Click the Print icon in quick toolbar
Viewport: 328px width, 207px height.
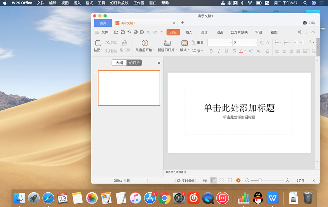136,32
